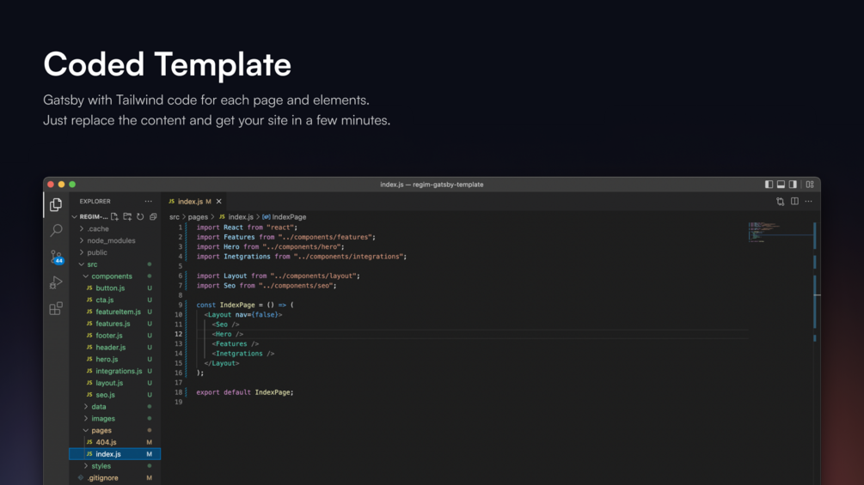Open the Search activity bar icon

coord(56,230)
